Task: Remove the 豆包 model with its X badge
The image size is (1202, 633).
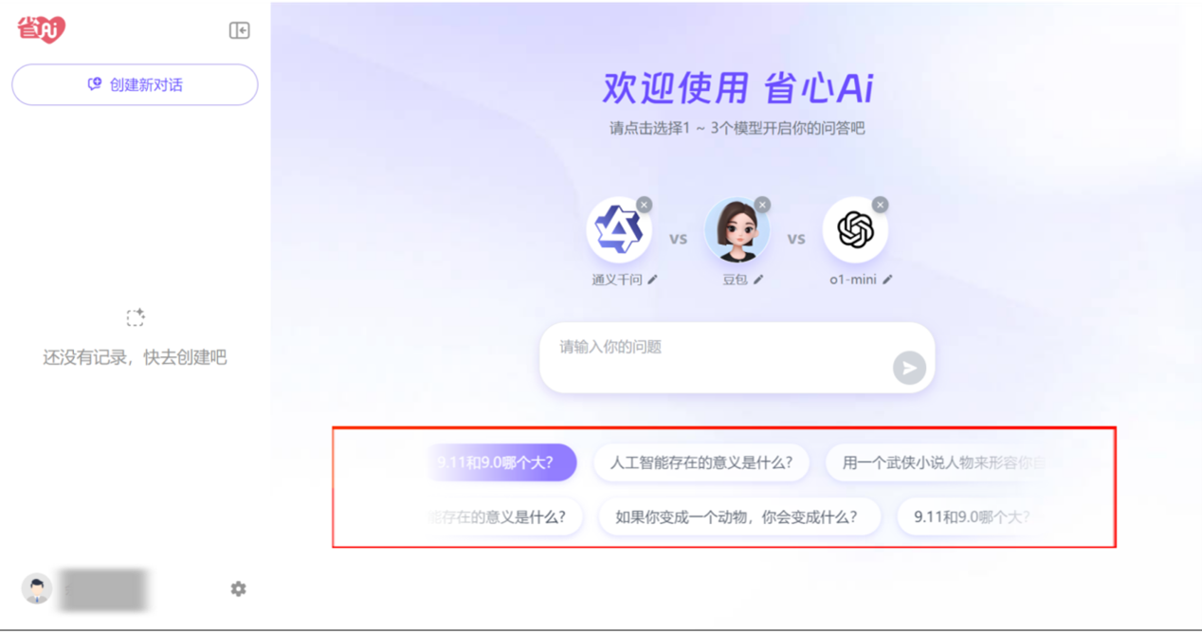Action: click(762, 205)
